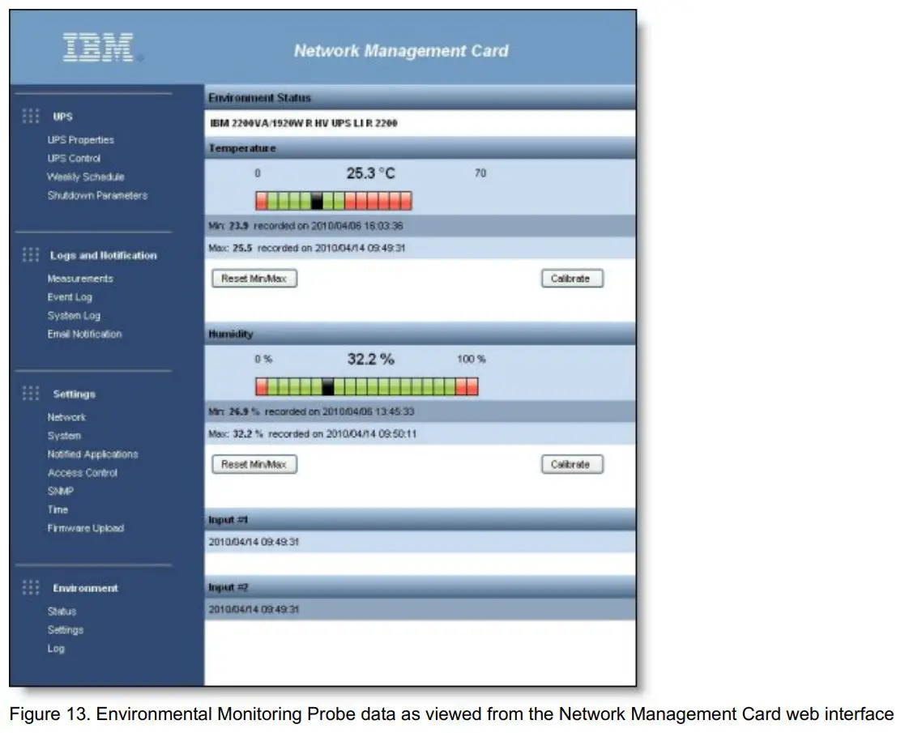Open Environment Log link
Viewport: 905px width, 733px height.
coord(56,648)
